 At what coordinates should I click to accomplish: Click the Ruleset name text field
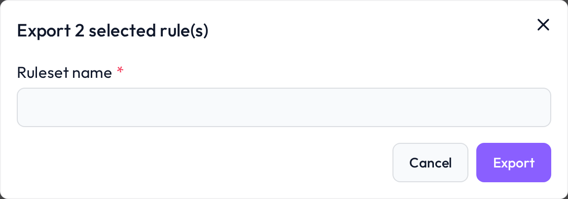point(284,107)
